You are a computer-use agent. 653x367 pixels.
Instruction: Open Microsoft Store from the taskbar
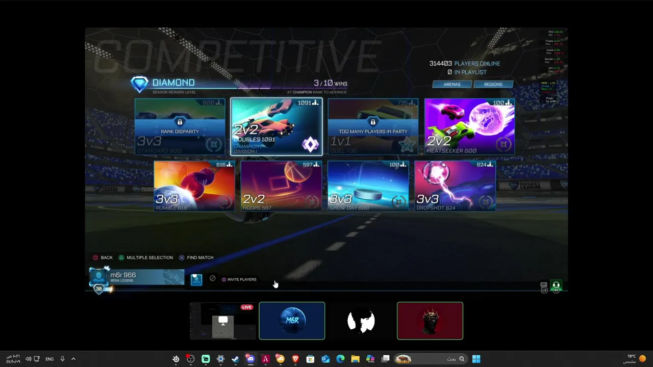click(x=310, y=359)
